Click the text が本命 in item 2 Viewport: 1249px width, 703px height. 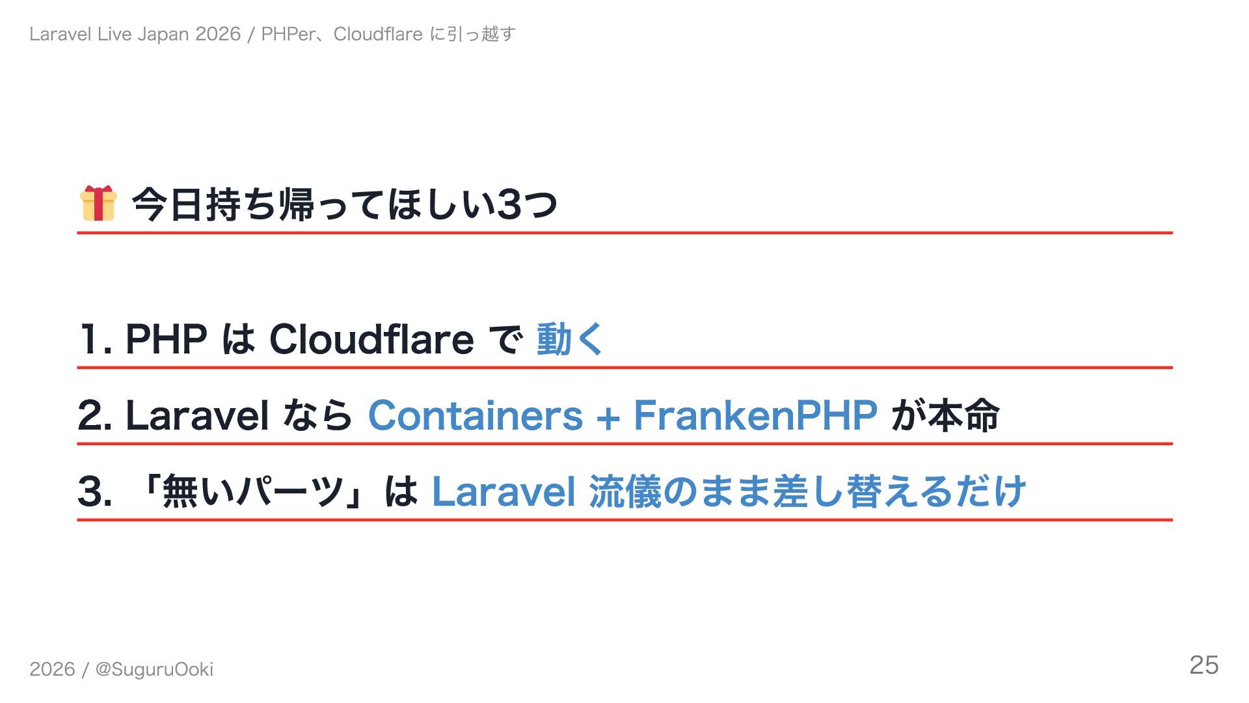pyautogui.click(x=945, y=415)
